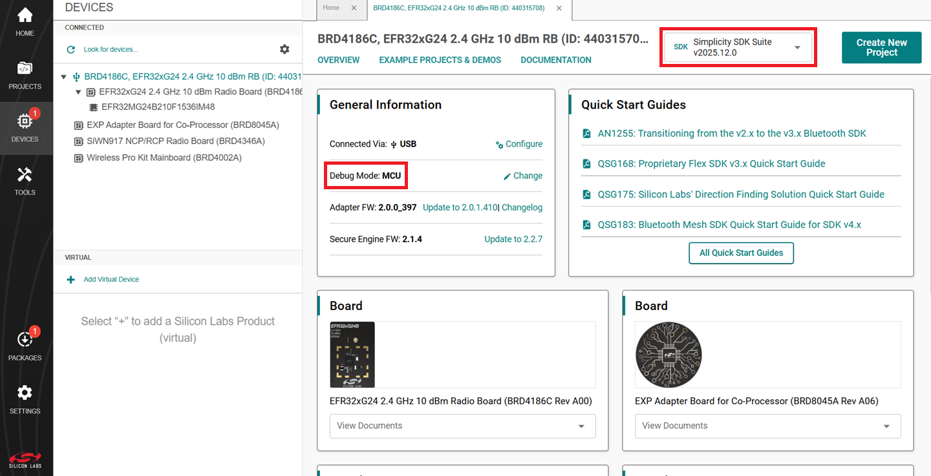
Task: Open the Adapter FW Changelog link
Action: coord(522,207)
